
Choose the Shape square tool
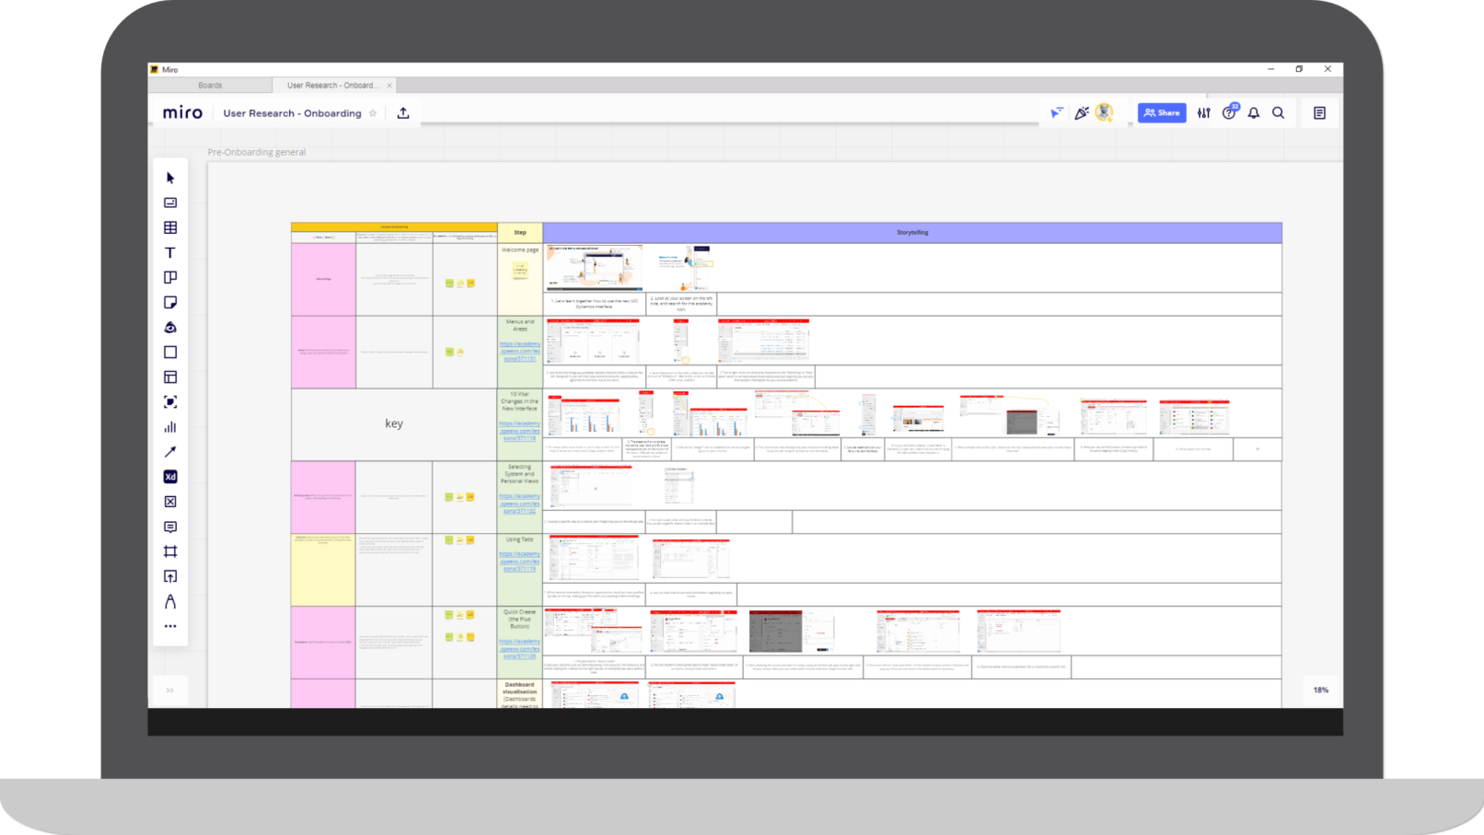(170, 352)
